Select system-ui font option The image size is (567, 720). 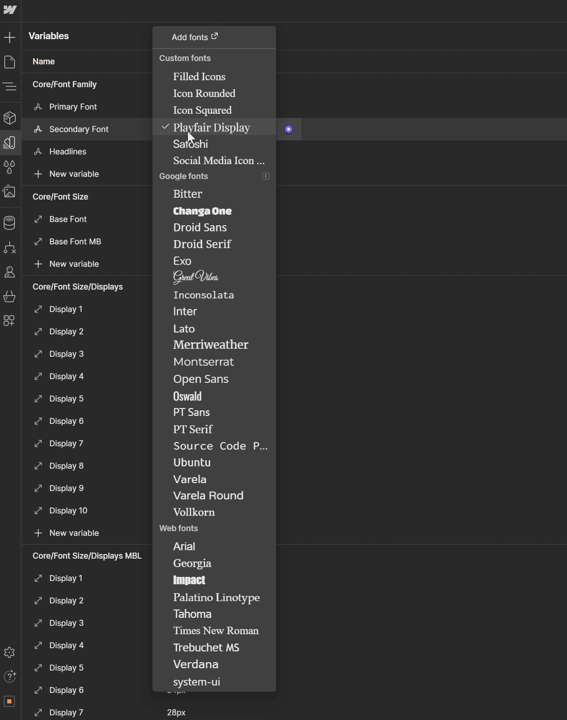click(214, 682)
